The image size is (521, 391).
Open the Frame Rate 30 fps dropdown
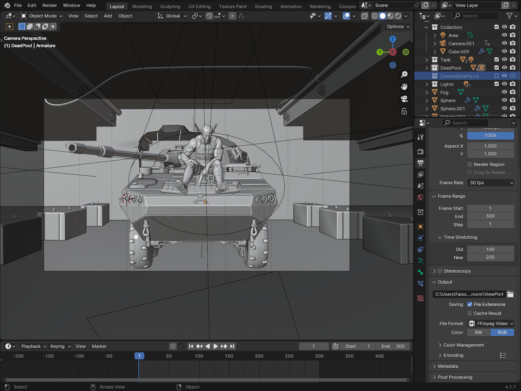tap(491, 183)
